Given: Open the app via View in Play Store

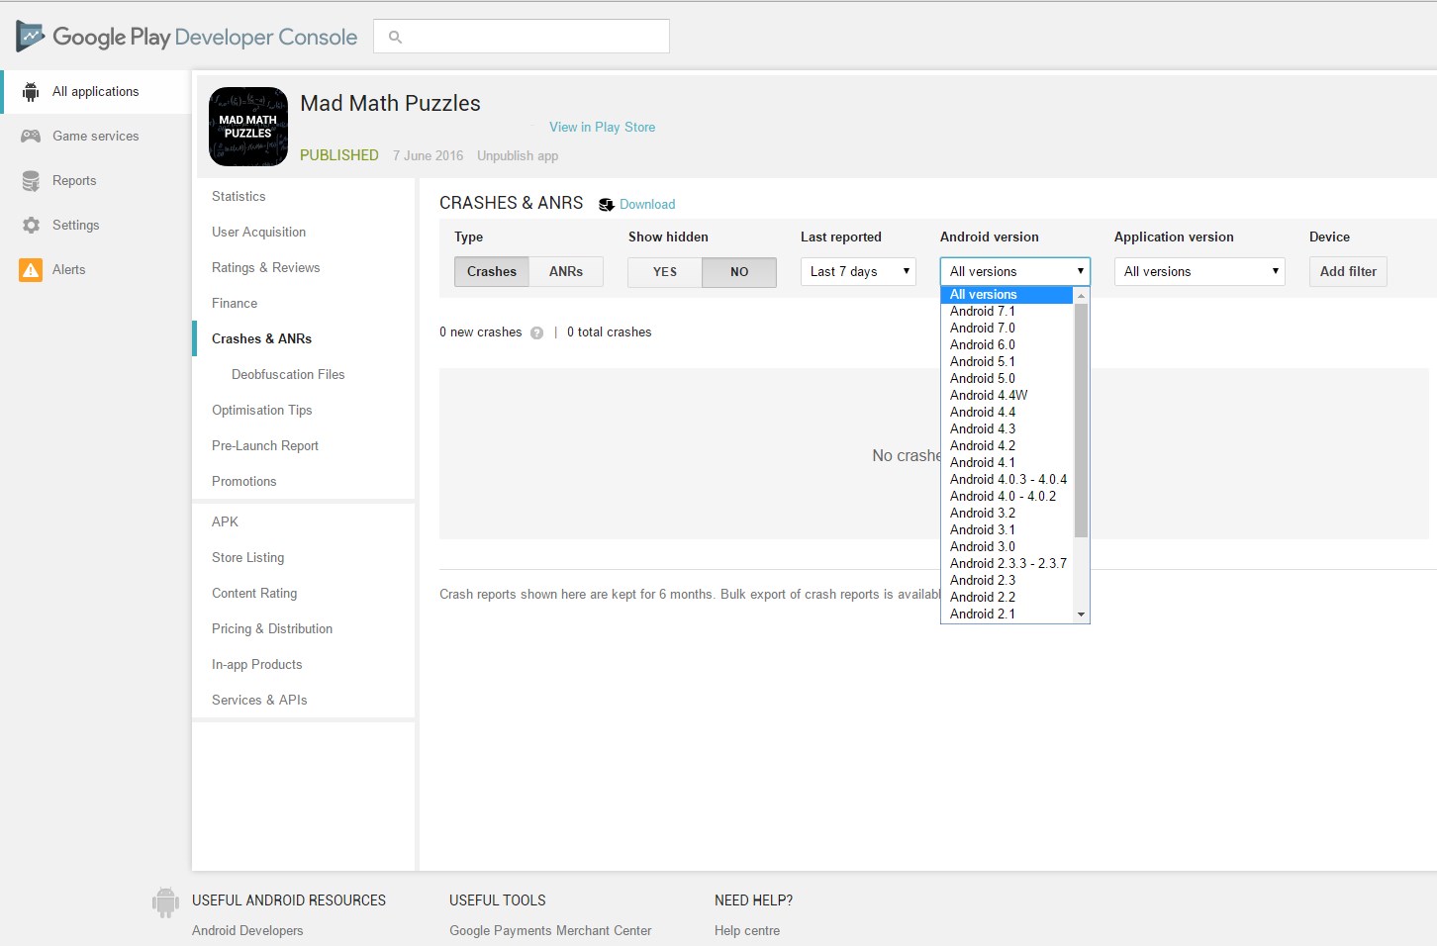Looking at the screenshot, I should (602, 127).
